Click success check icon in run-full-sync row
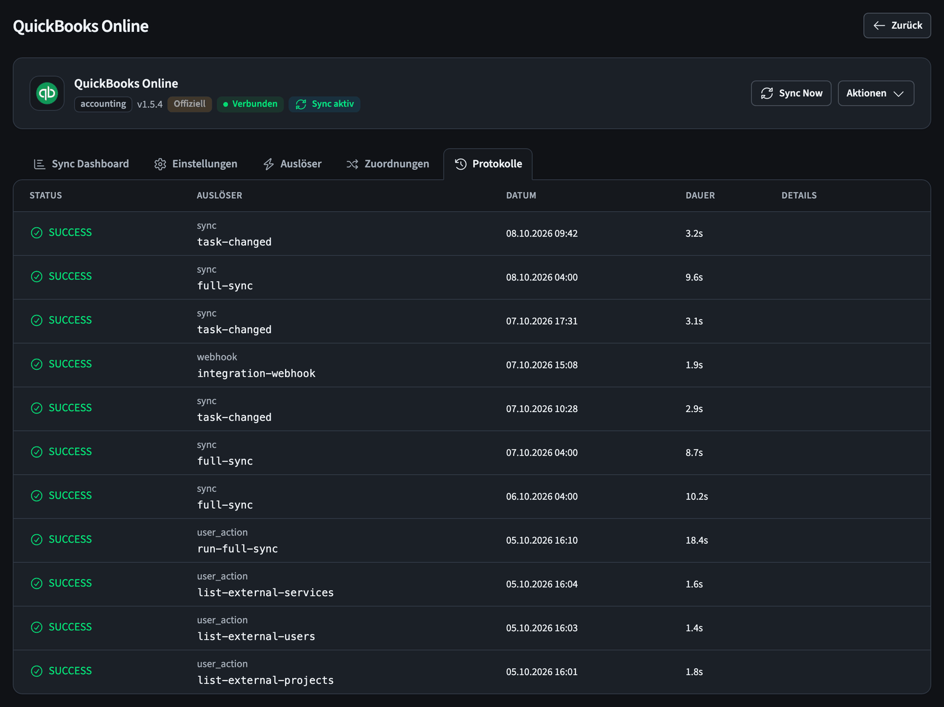Image resolution: width=944 pixels, height=707 pixels. (37, 540)
